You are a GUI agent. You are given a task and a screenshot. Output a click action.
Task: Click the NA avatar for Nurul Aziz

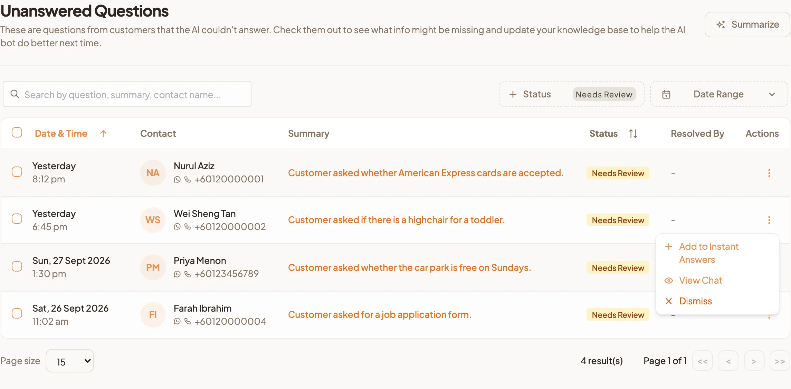pos(153,173)
